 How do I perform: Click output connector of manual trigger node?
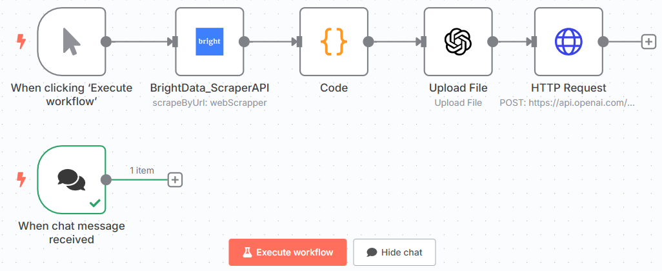coord(106,41)
